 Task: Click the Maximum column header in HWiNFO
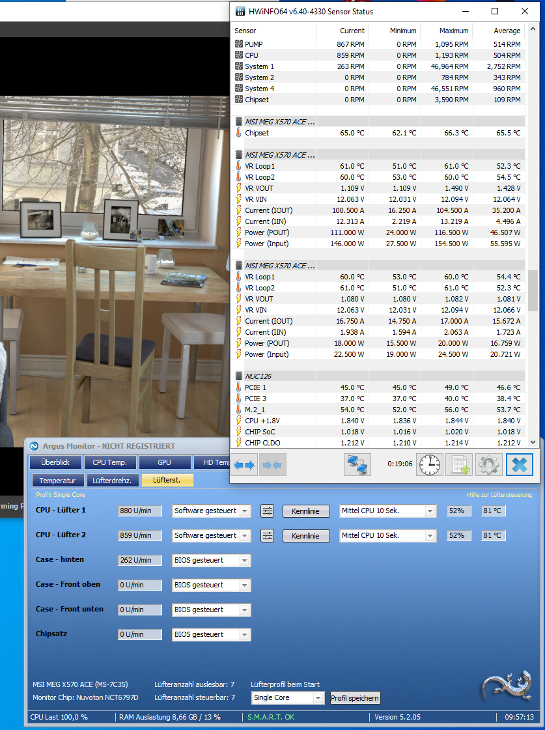click(447, 30)
